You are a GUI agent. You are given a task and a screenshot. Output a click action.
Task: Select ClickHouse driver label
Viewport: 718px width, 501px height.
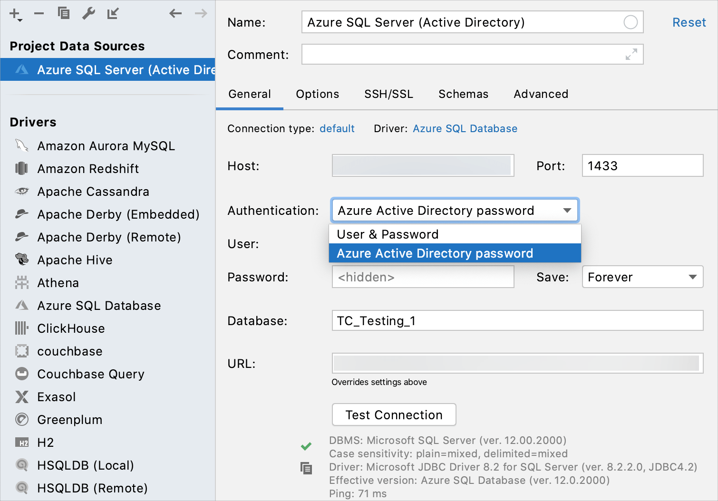(71, 328)
